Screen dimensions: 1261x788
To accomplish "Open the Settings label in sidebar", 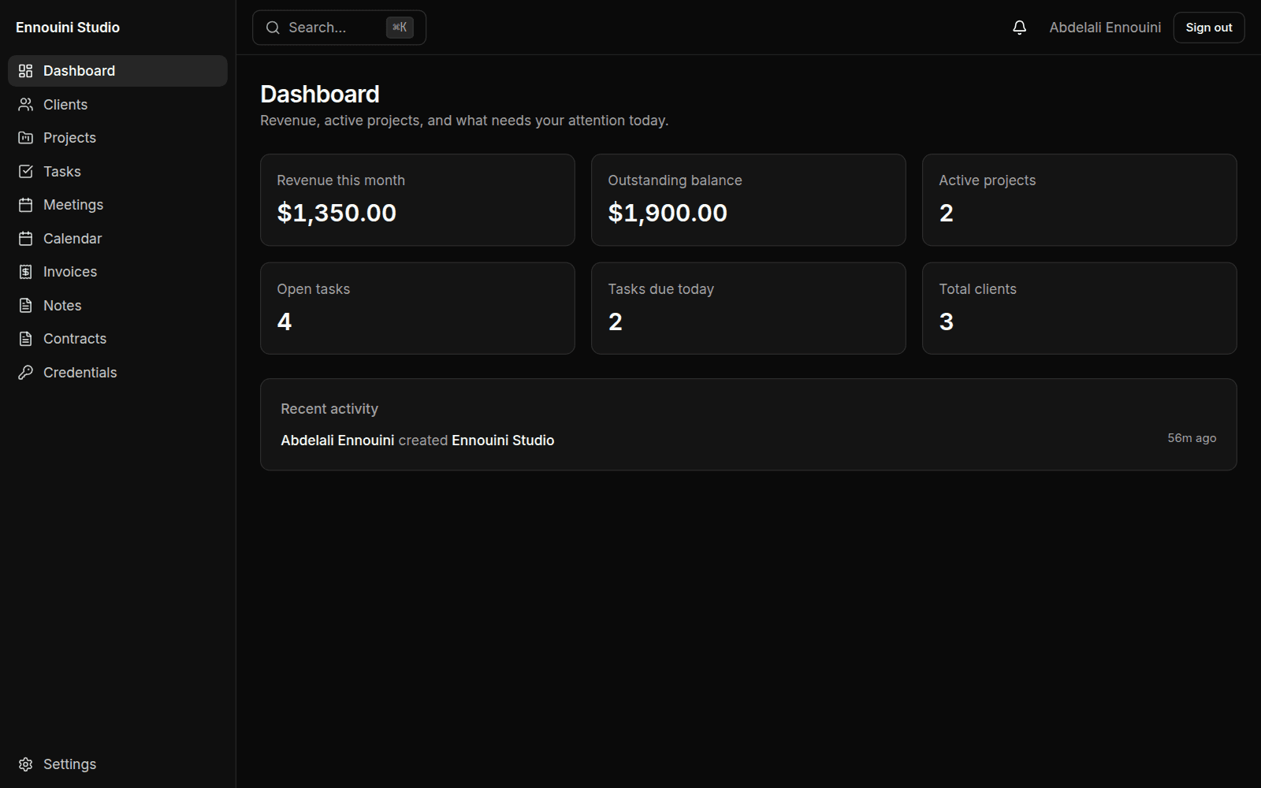I will click(69, 764).
